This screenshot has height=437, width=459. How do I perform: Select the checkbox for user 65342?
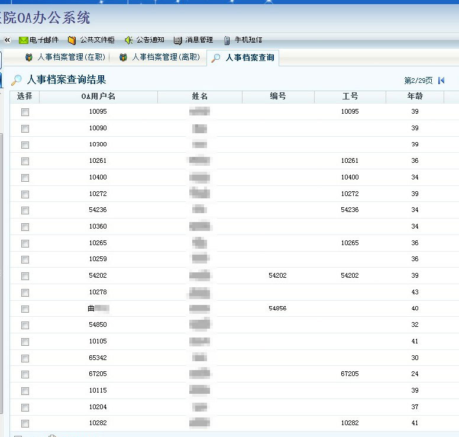click(25, 358)
